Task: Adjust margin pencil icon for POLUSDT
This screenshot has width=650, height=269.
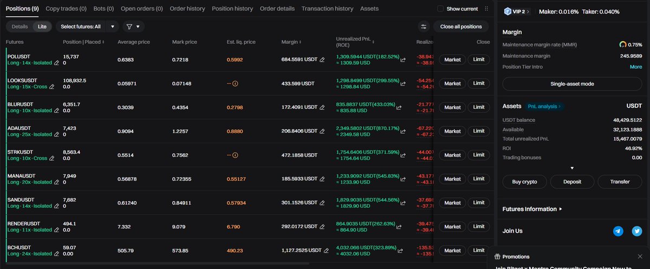Action: pyautogui.click(x=322, y=60)
